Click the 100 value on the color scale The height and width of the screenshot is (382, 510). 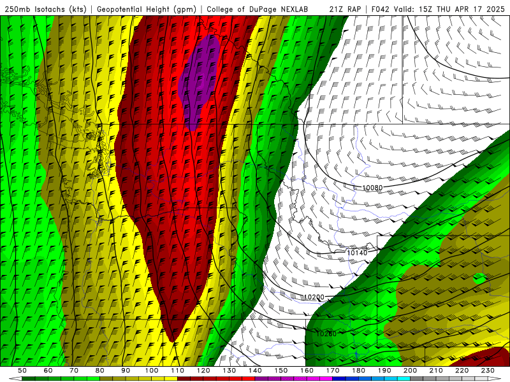tap(152, 371)
